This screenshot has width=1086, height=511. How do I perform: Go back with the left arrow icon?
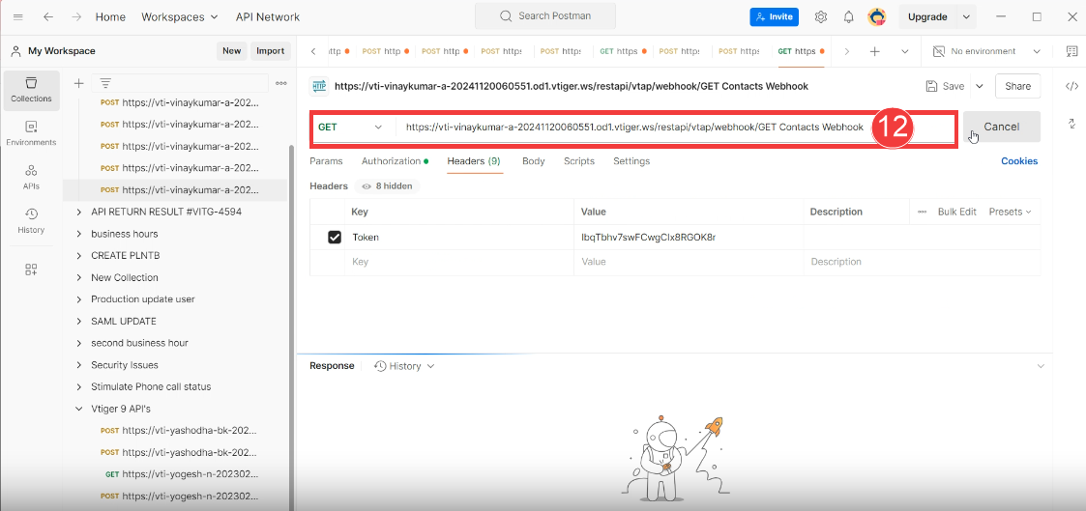tap(47, 16)
